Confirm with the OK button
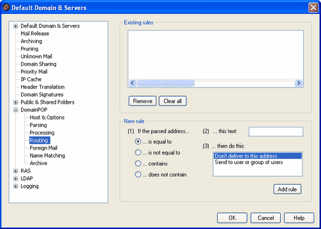The image size is (321, 229). pos(232,218)
